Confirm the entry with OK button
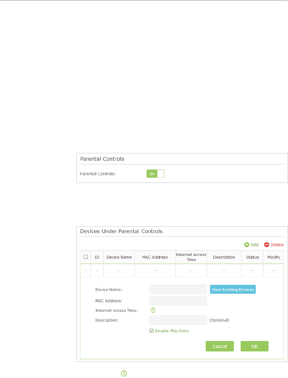This screenshot has width=288, height=378. [x=254, y=346]
